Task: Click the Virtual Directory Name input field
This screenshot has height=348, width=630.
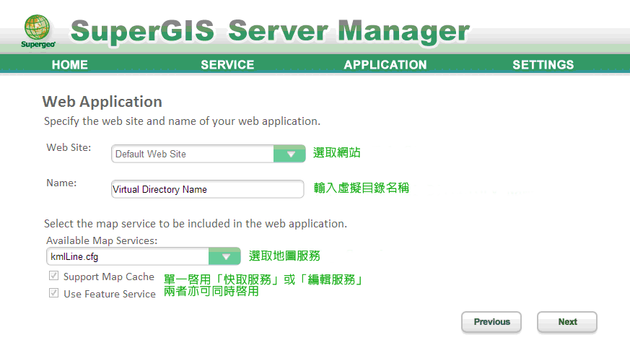Action: click(207, 189)
